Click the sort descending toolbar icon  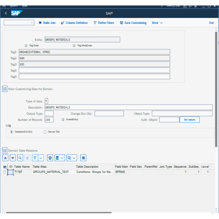click(13, 158)
